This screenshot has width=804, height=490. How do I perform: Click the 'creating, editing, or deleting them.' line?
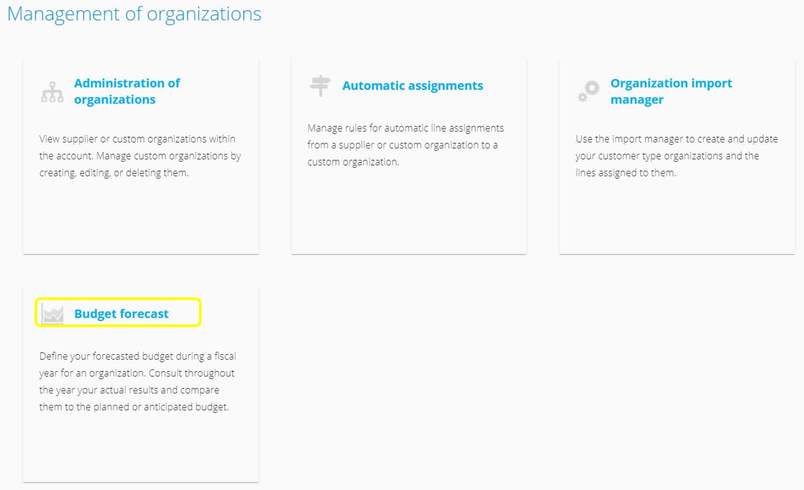114,172
